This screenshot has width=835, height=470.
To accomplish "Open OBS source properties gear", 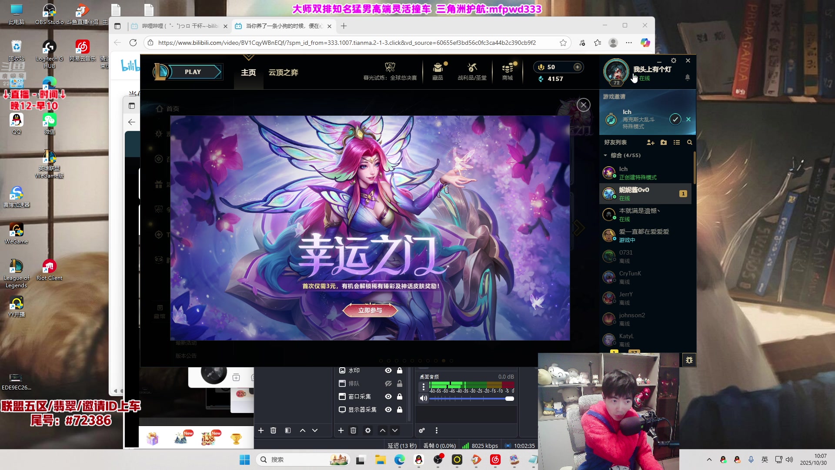I will click(368, 430).
